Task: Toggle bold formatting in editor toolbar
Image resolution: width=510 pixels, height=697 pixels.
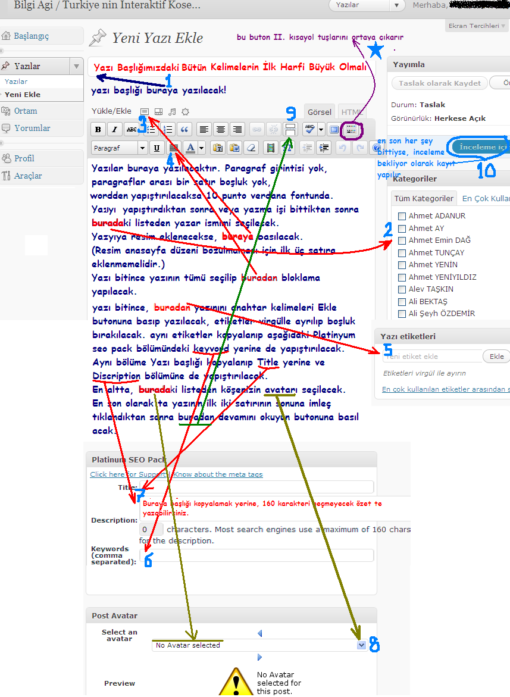Action: click(x=98, y=129)
